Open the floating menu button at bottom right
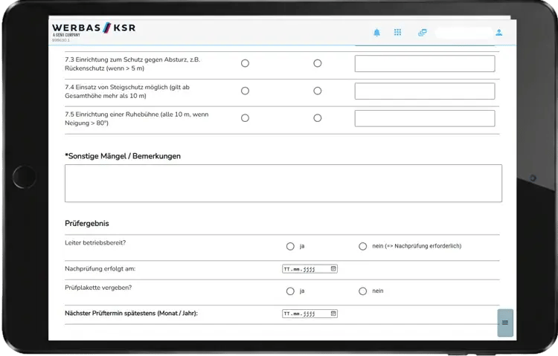Screen dimensions: 558x356 pyautogui.click(x=505, y=323)
